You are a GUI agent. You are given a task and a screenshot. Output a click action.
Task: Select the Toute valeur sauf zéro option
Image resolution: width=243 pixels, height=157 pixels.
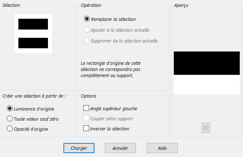click(x=10, y=118)
